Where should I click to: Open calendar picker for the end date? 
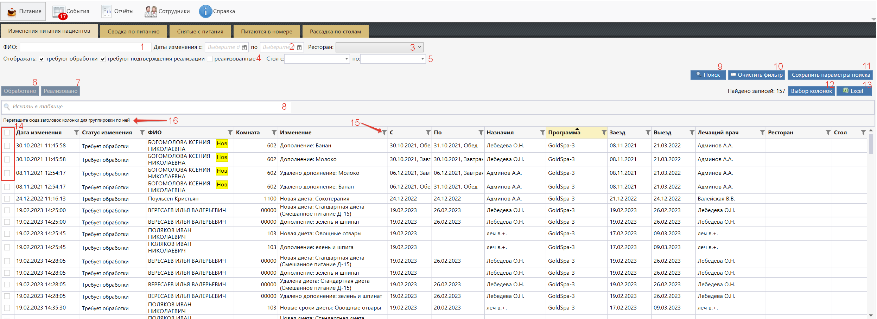(x=299, y=47)
